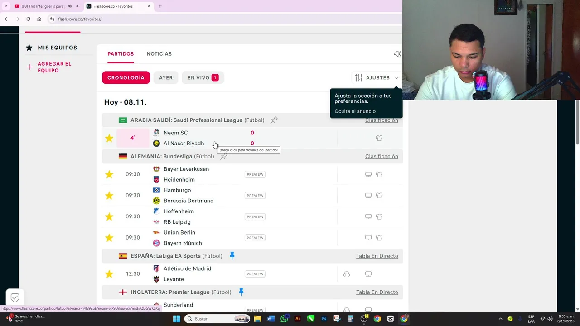Click shirt icon for Bayer Leverkusen match
The width and height of the screenshot is (580, 326).
click(x=379, y=174)
